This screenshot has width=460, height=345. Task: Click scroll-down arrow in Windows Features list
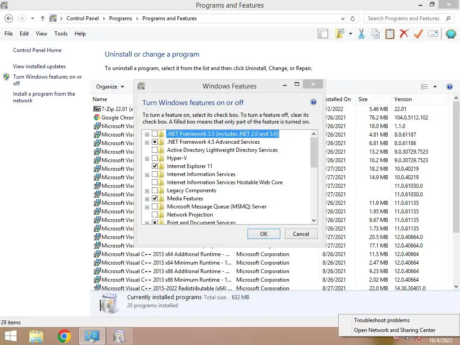coord(314,220)
